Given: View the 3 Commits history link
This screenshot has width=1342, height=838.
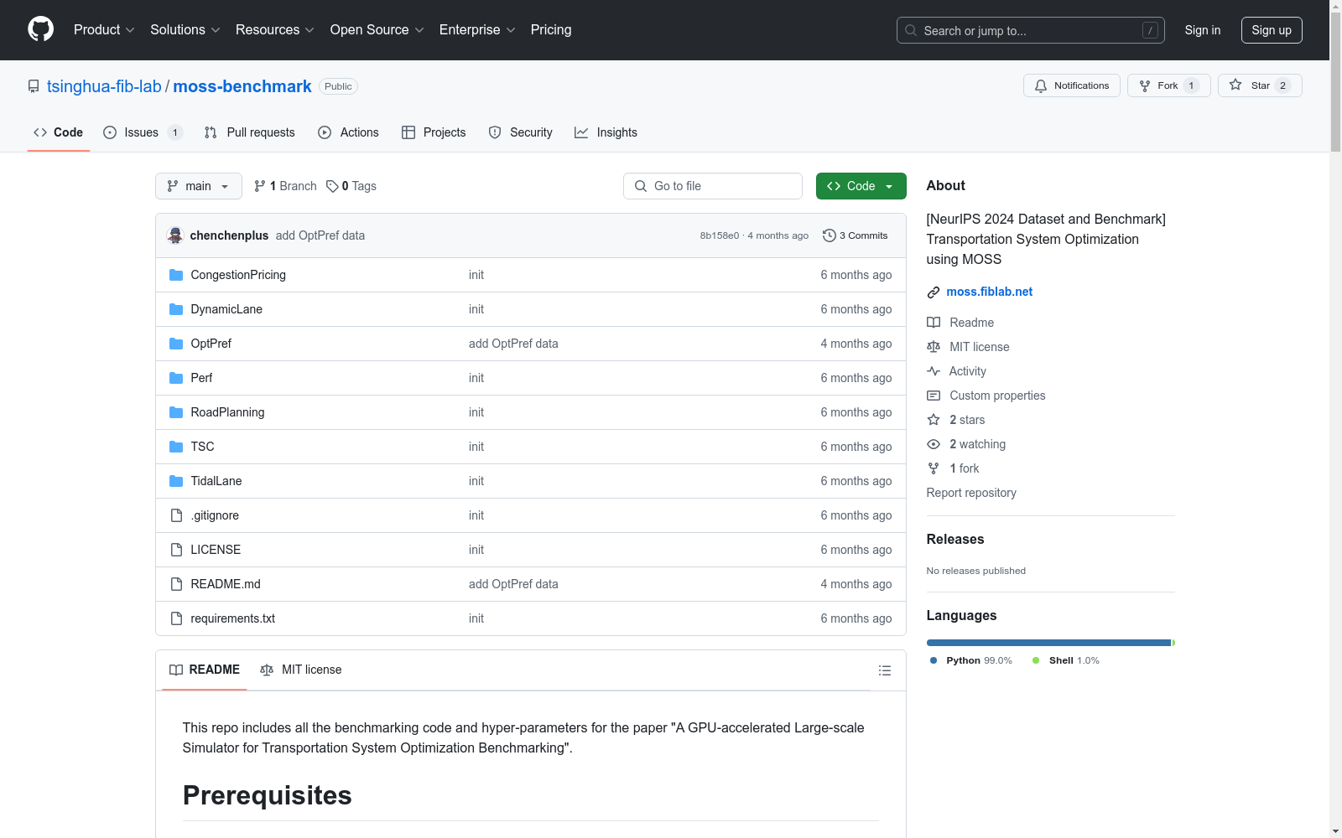Looking at the screenshot, I should coord(856,235).
